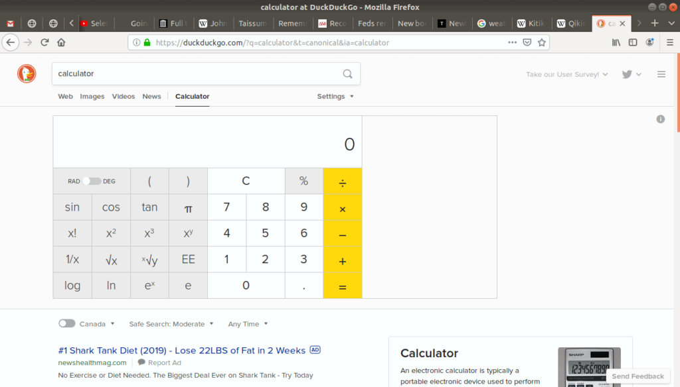Viewport: 680px width, 387px height.
Task: Open Firefox Library icon
Action: (x=616, y=42)
